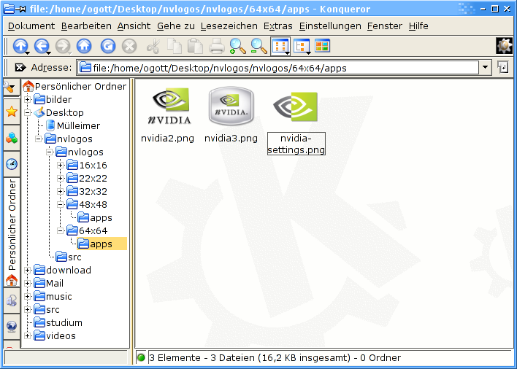The width and height of the screenshot is (517, 369).
Task: Go to the Home folder toolbar icon
Action: click(x=84, y=46)
